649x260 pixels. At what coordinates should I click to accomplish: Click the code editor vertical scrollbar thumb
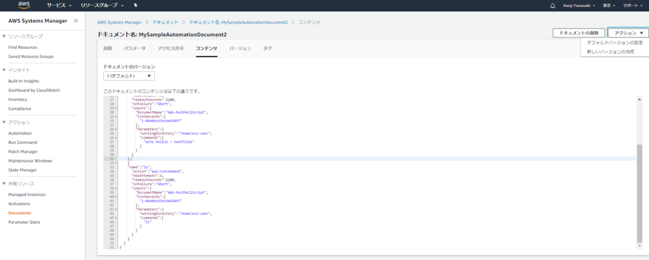[x=639, y=194]
